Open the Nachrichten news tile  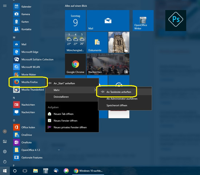(x=108, y=64)
